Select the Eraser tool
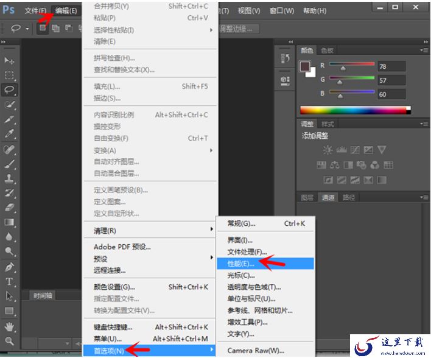This screenshot has width=431, height=358. point(9,208)
